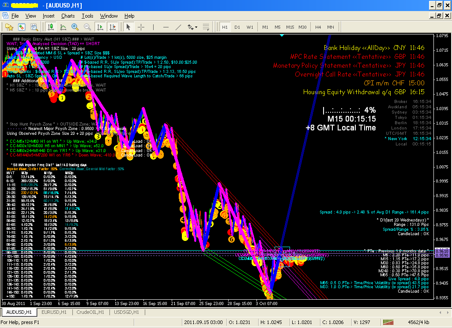Open the Insert menu
This screenshot has height=328, width=452.
click(49, 16)
